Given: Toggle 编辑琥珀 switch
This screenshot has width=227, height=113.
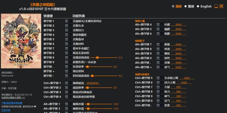Looking at the screenshot, I should click(x=68, y=83).
